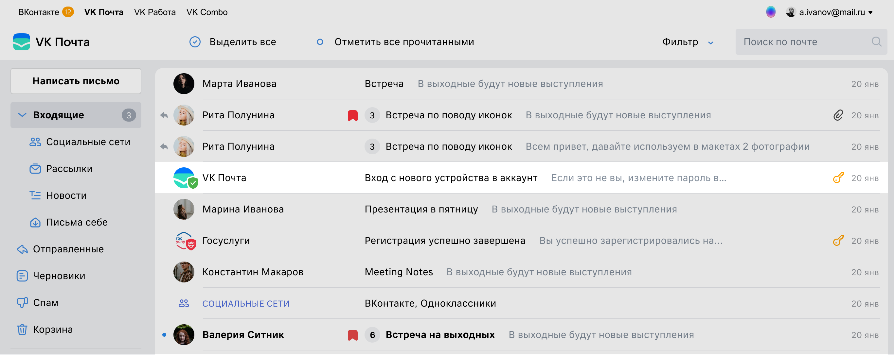Select the Новости folder

point(66,195)
